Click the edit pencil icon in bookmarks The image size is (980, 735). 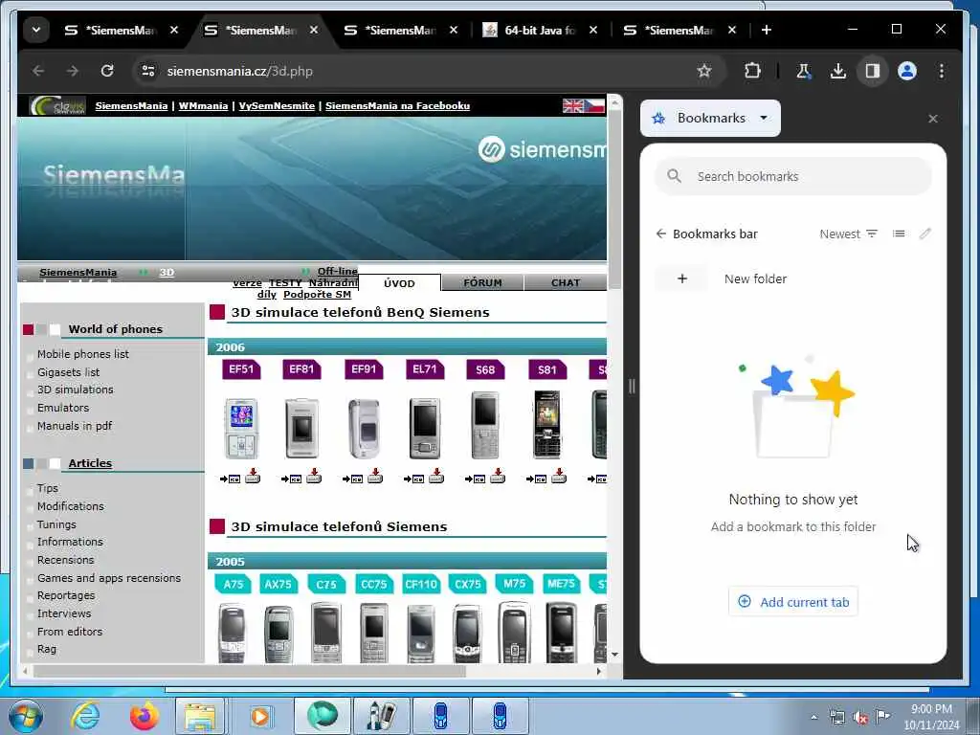click(925, 234)
